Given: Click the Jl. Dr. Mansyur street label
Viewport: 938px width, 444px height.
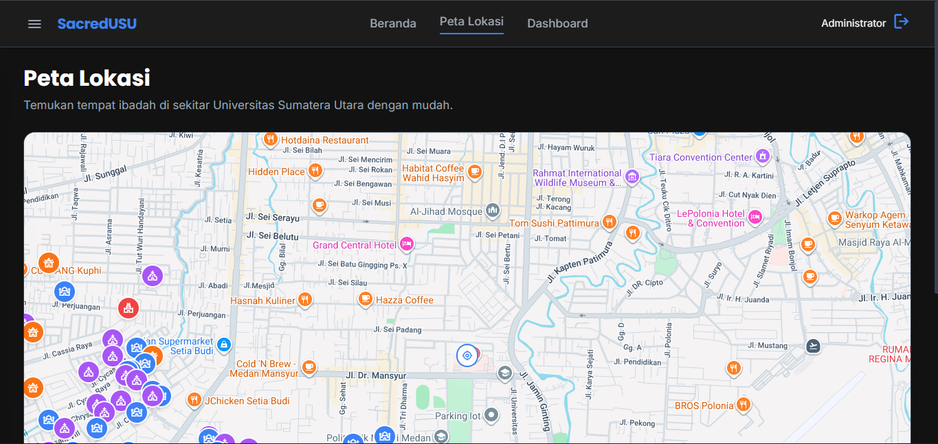Looking at the screenshot, I should [377, 376].
